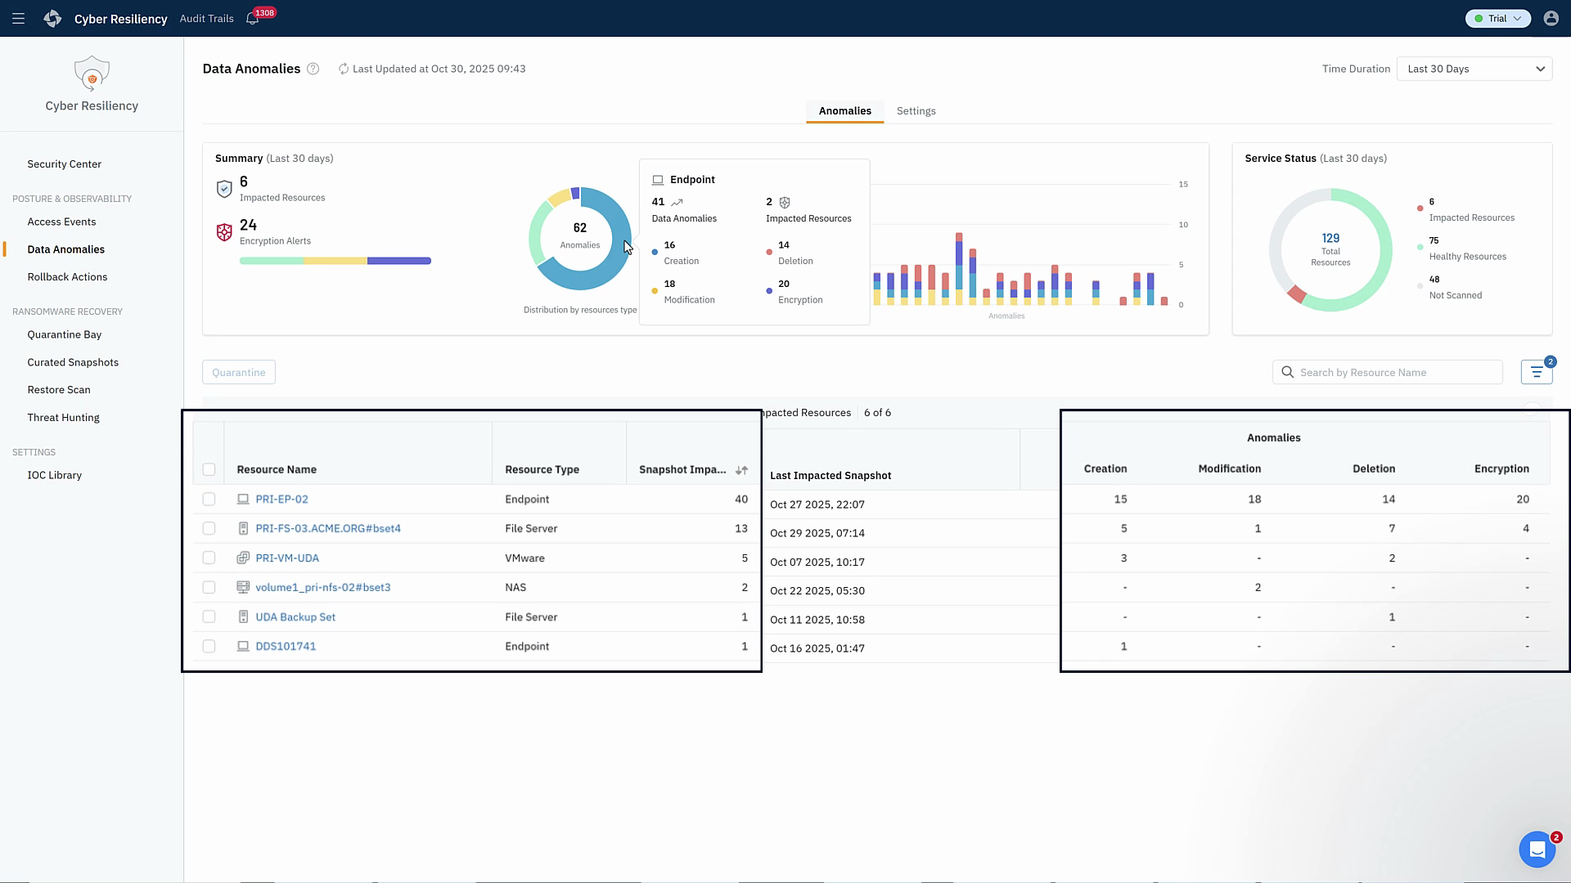
Task: Refresh via the Last Updated icon
Action: [x=343, y=69]
